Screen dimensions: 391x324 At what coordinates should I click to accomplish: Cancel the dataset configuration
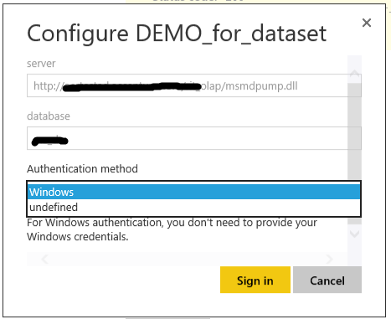(x=327, y=280)
